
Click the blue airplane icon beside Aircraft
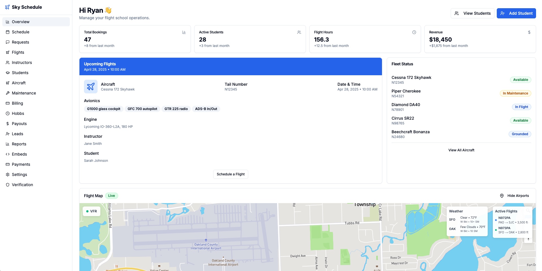pyautogui.click(x=90, y=87)
